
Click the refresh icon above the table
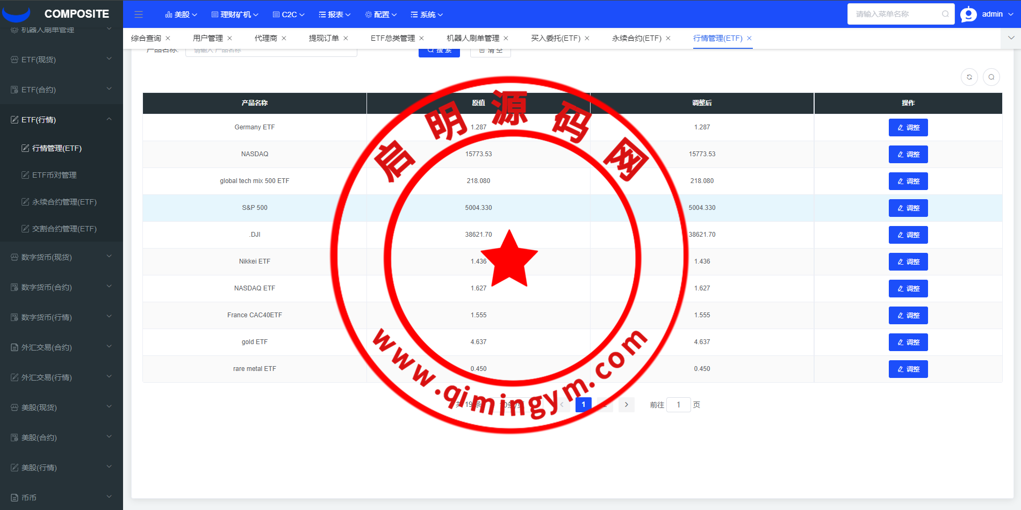point(969,77)
